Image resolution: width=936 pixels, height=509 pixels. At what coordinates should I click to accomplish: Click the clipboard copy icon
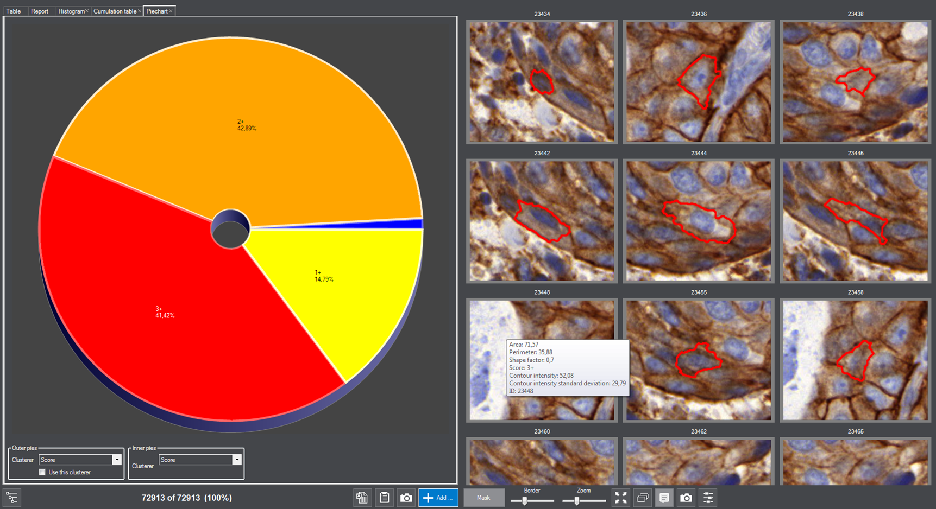tap(384, 498)
